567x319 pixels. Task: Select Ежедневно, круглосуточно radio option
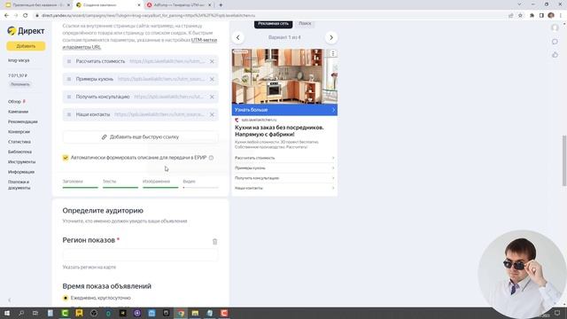[66, 298]
